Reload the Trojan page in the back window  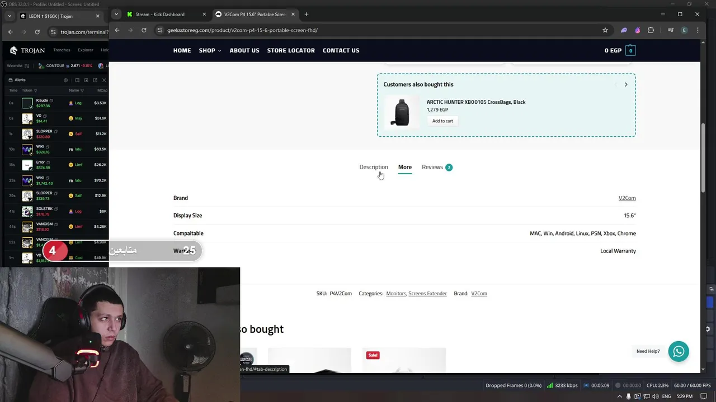37,32
